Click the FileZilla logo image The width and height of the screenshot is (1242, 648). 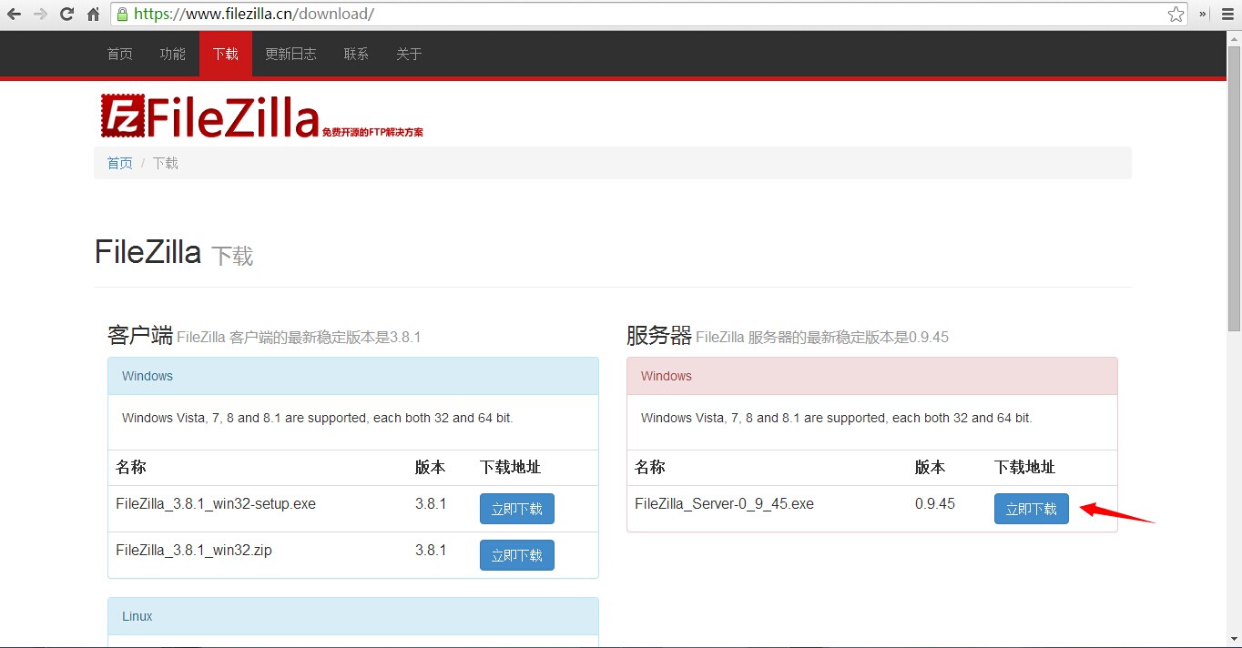point(262,116)
